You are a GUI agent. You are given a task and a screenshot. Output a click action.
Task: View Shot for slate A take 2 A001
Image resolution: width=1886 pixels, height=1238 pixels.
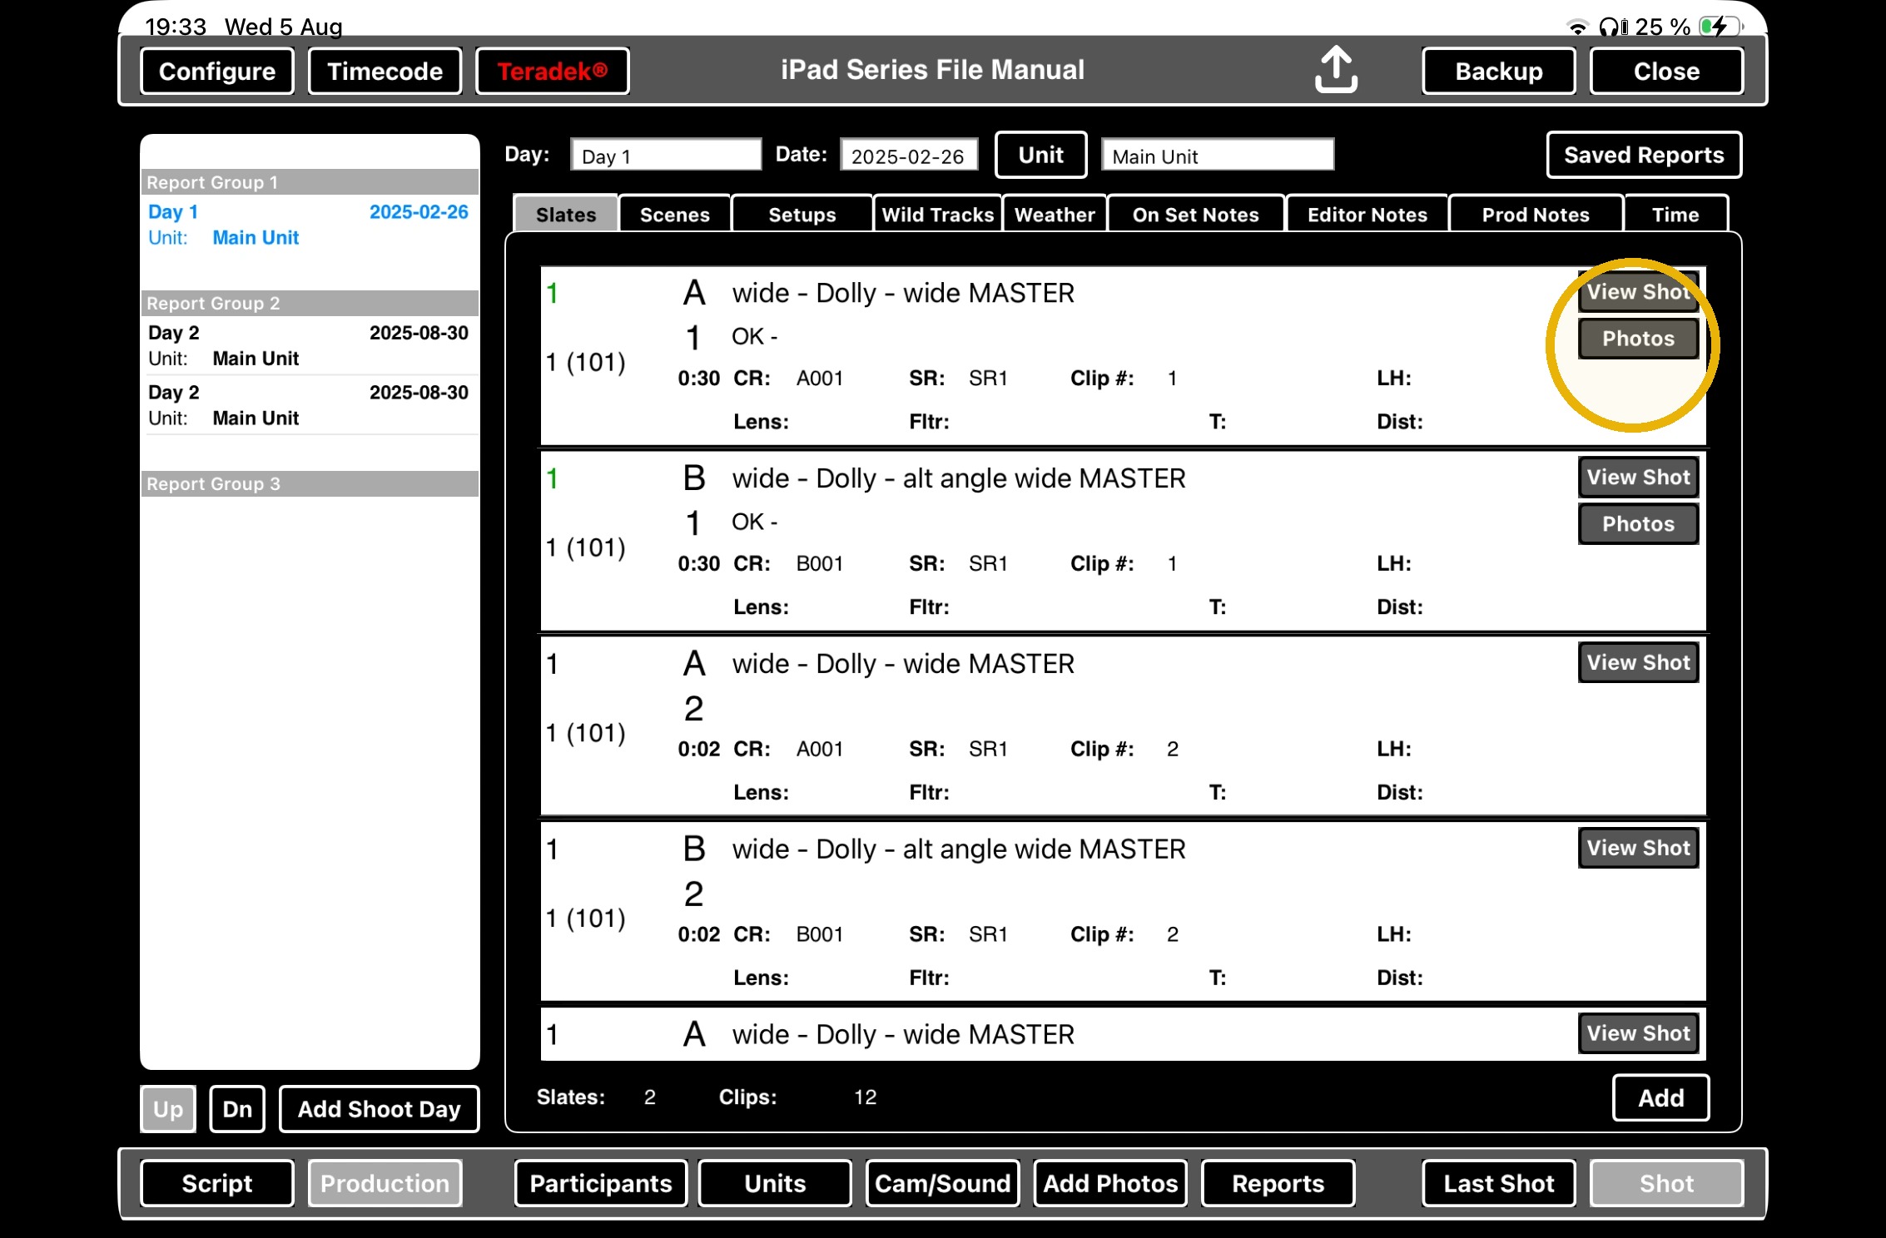(1638, 663)
